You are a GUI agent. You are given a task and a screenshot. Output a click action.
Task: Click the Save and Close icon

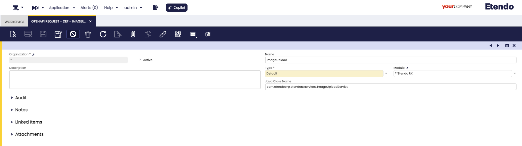(x=58, y=34)
